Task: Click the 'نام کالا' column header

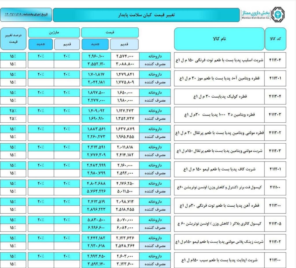Action: tap(219, 39)
